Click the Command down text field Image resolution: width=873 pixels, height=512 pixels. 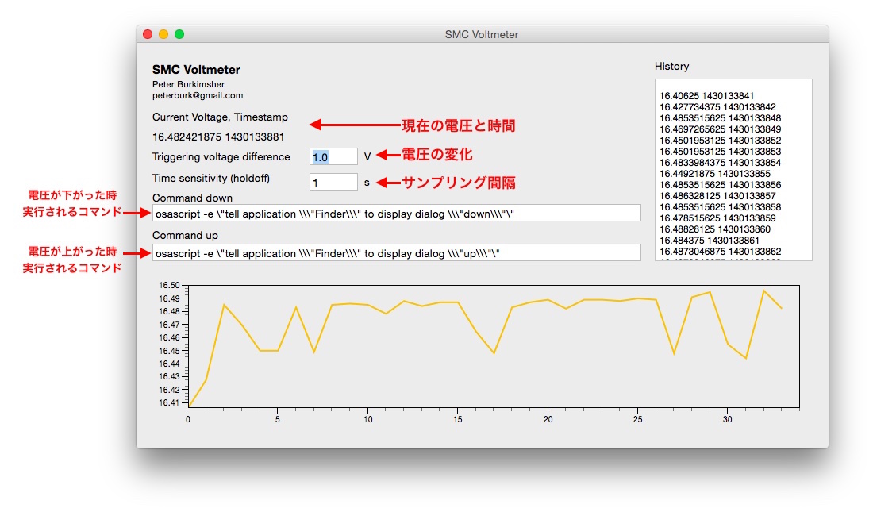click(x=396, y=214)
